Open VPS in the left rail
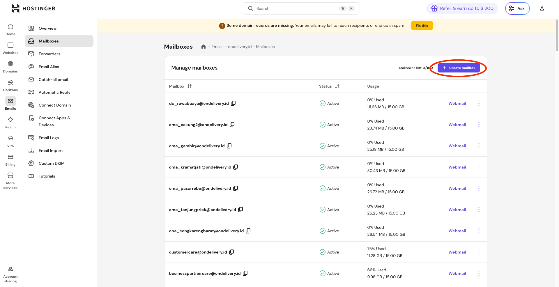 tap(10, 141)
